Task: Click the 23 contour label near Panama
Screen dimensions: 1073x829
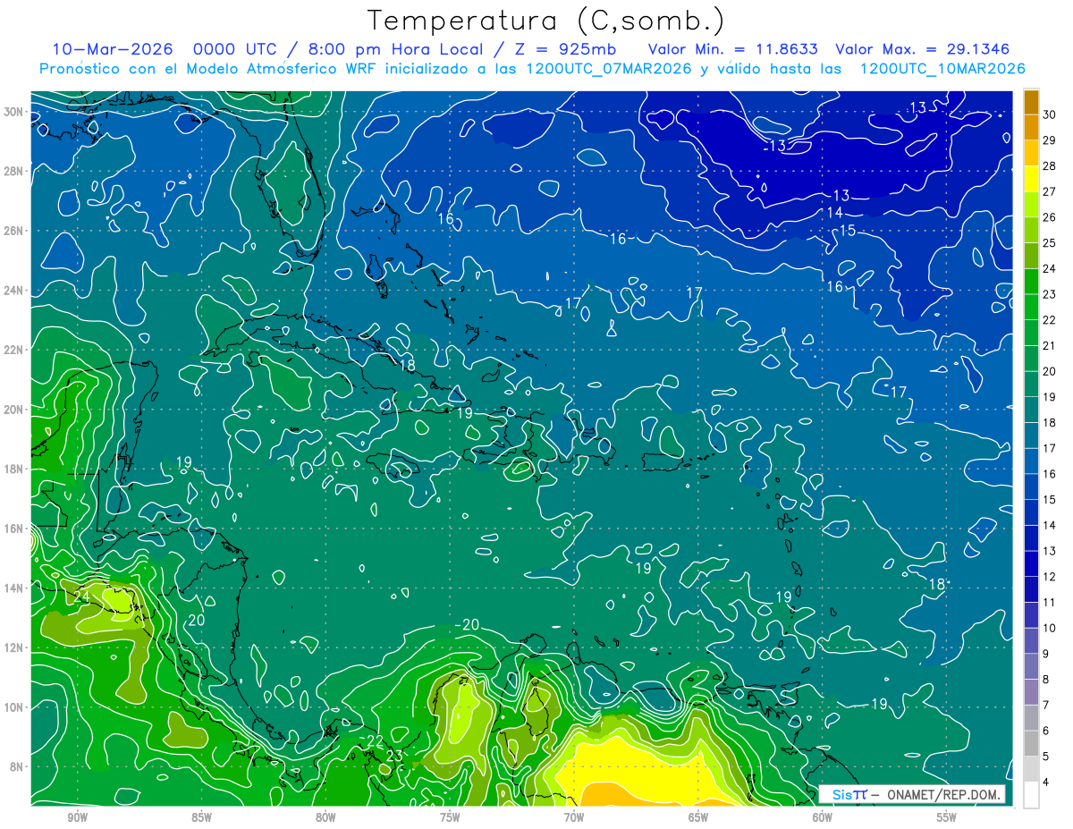Action: [x=394, y=757]
